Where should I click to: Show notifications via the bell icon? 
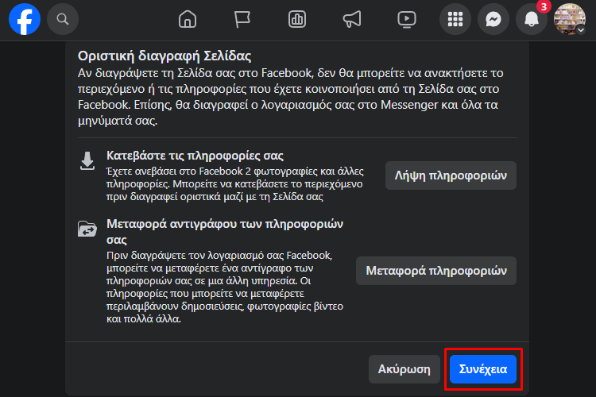[532, 19]
